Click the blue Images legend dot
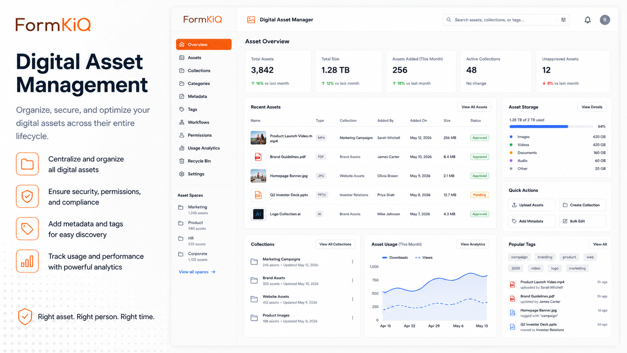627x353 pixels. (511, 137)
